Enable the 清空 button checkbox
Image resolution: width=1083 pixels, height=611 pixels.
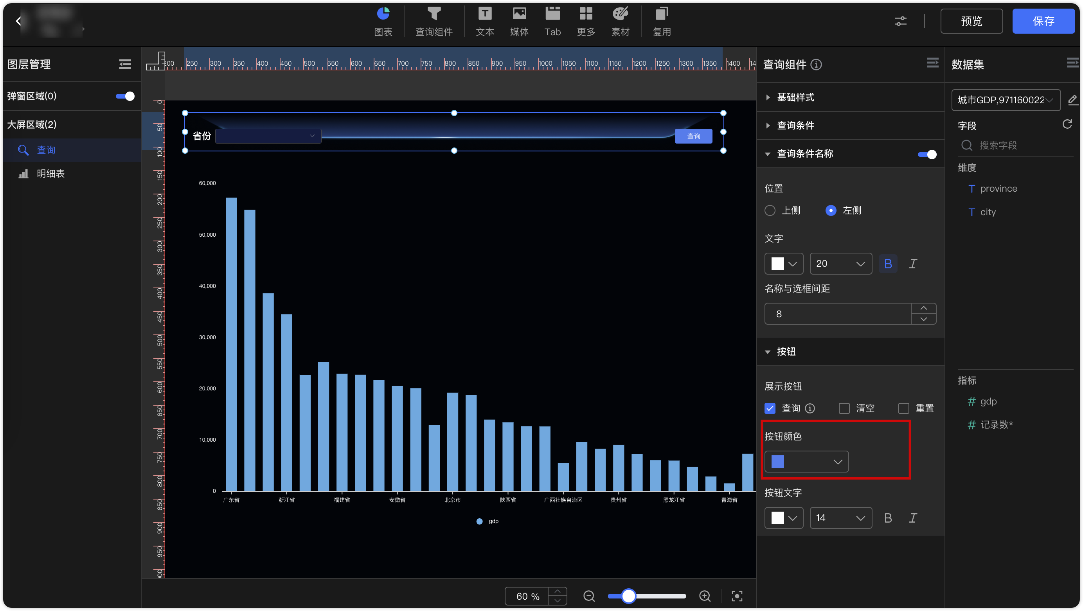[x=844, y=408]
